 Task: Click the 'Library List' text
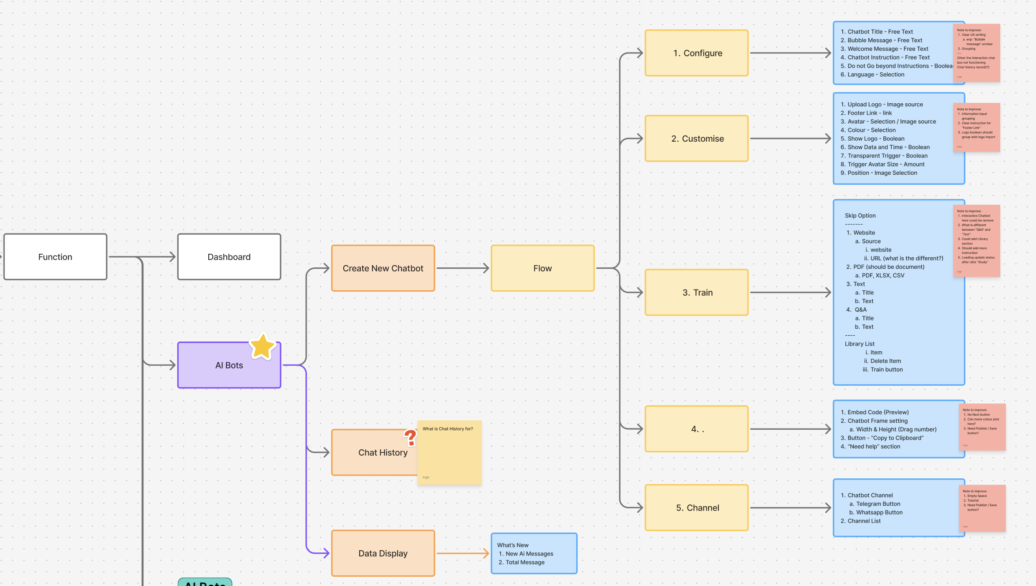[x=860, y=344]
